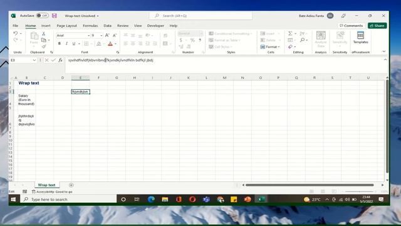Click the Decrease Font Size icon
401x226 pixels.
[115, 35]
